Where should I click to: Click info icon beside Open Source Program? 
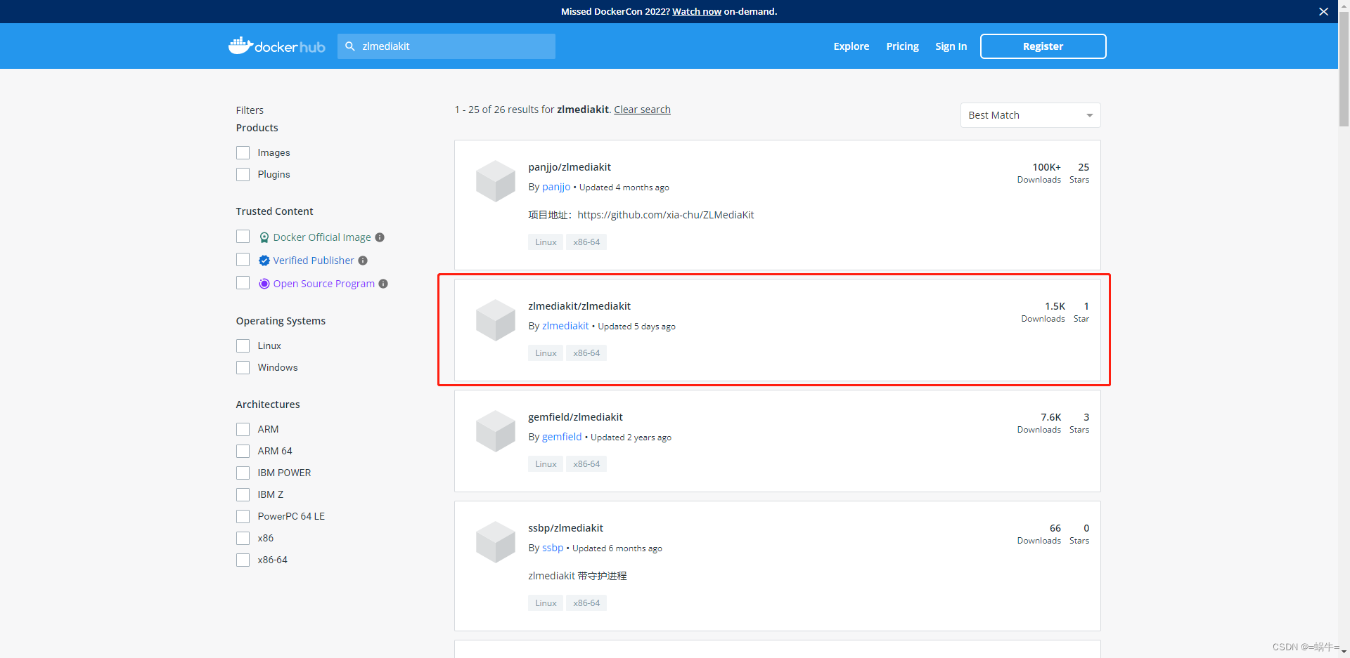[x=383, y=284]
